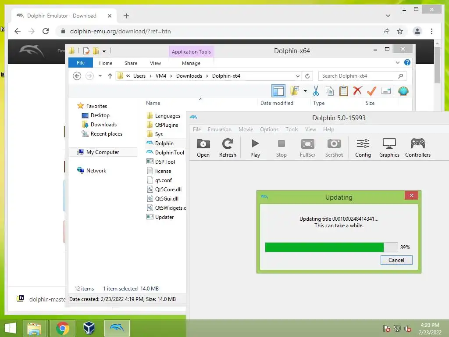The width and height of the screenshot is (449, 337).
Task: Click the Chrome address bar URL
Action: pyautogui.click(x=120, y=31)
